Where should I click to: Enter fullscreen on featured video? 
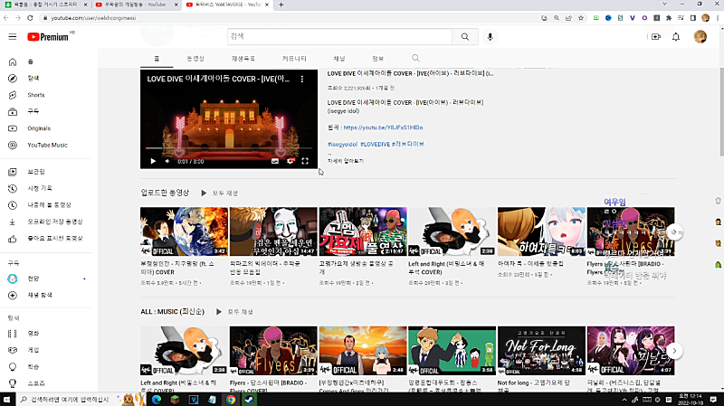305,161
